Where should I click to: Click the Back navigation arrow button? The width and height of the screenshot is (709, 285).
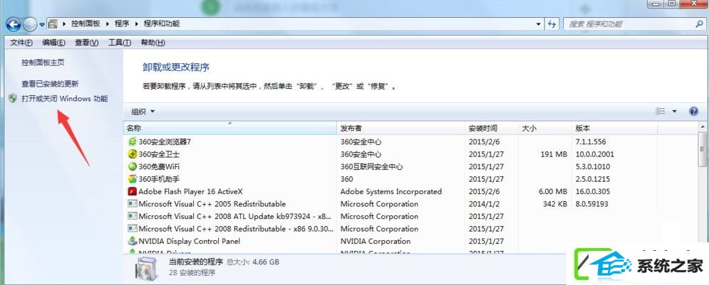pyautogui.click(x=13, y=24)
